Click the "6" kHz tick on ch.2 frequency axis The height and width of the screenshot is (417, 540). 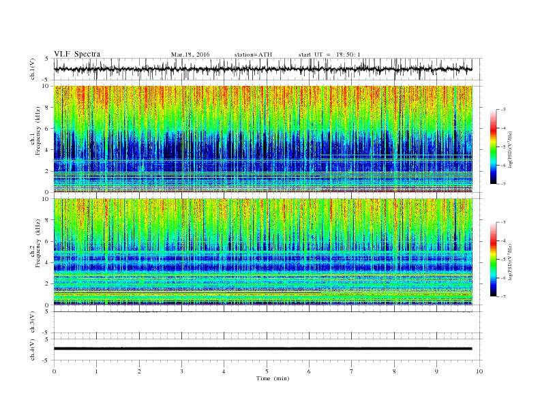47,241
